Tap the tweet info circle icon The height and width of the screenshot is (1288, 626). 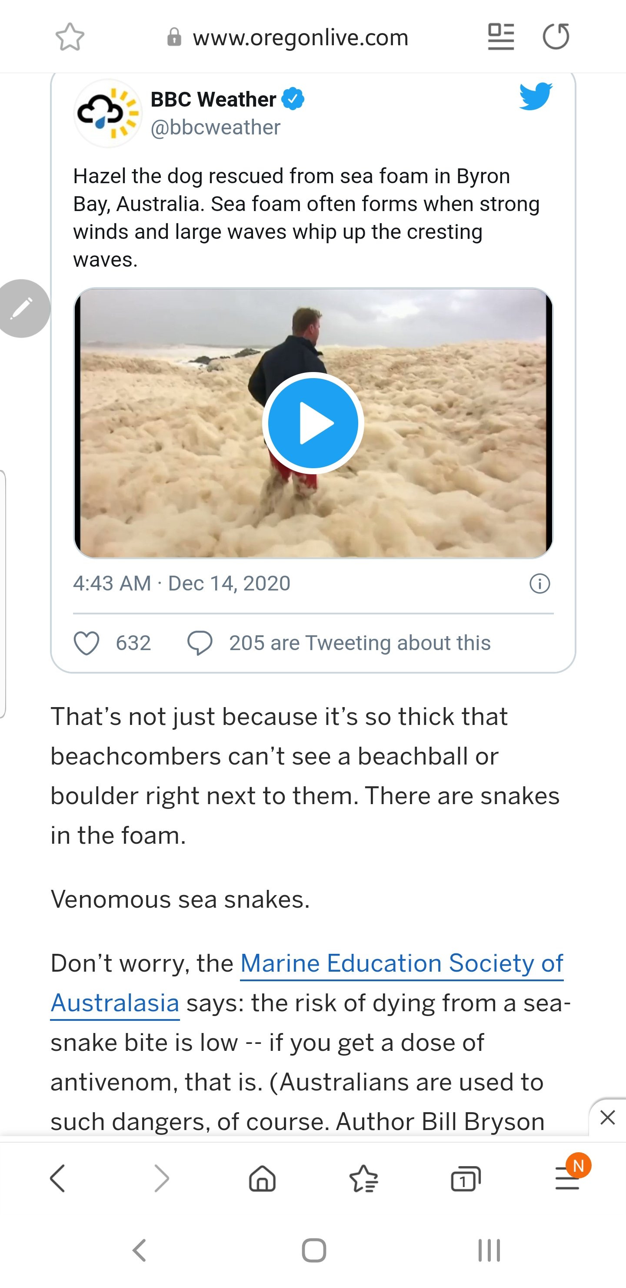(x=539, y=584)
